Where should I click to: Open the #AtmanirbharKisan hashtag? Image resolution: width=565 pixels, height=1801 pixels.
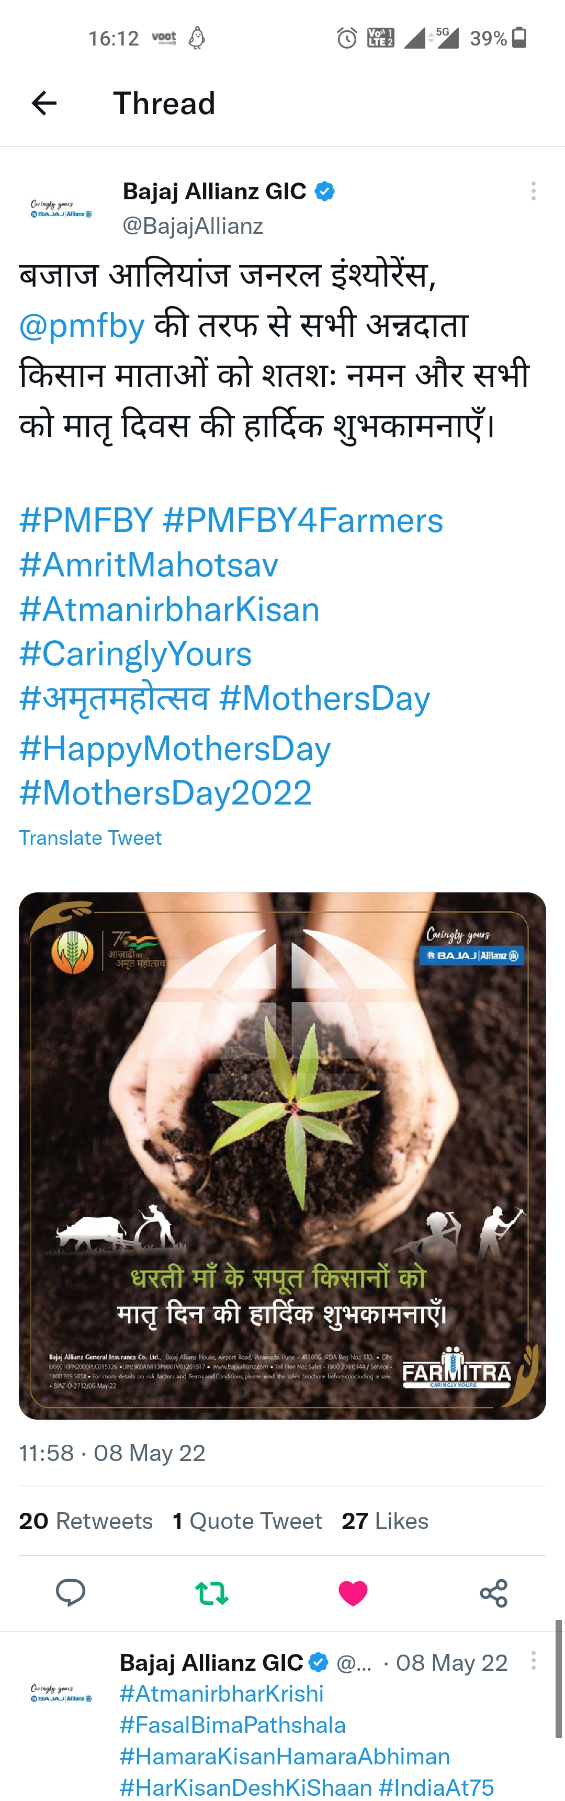[x=169, y=609]
